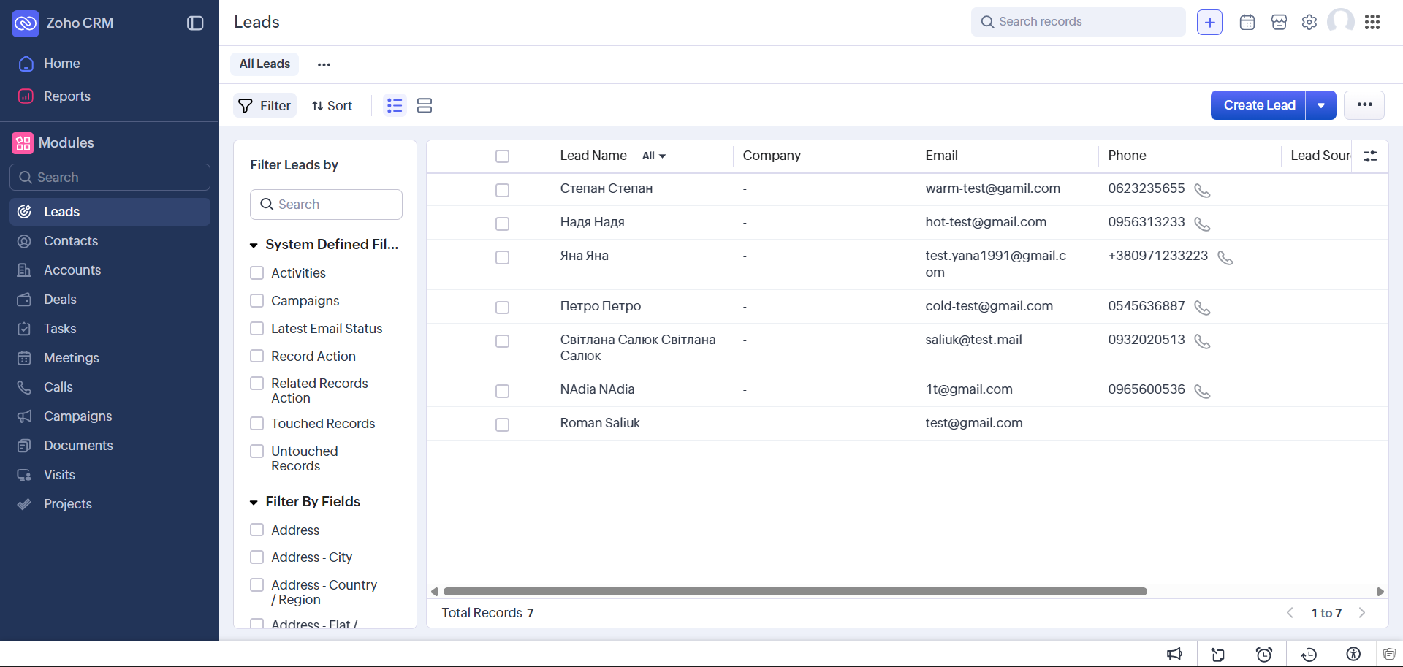Enable the Campaigns filter checkbox
1403x667 pixels.
[x=257, y=300]
